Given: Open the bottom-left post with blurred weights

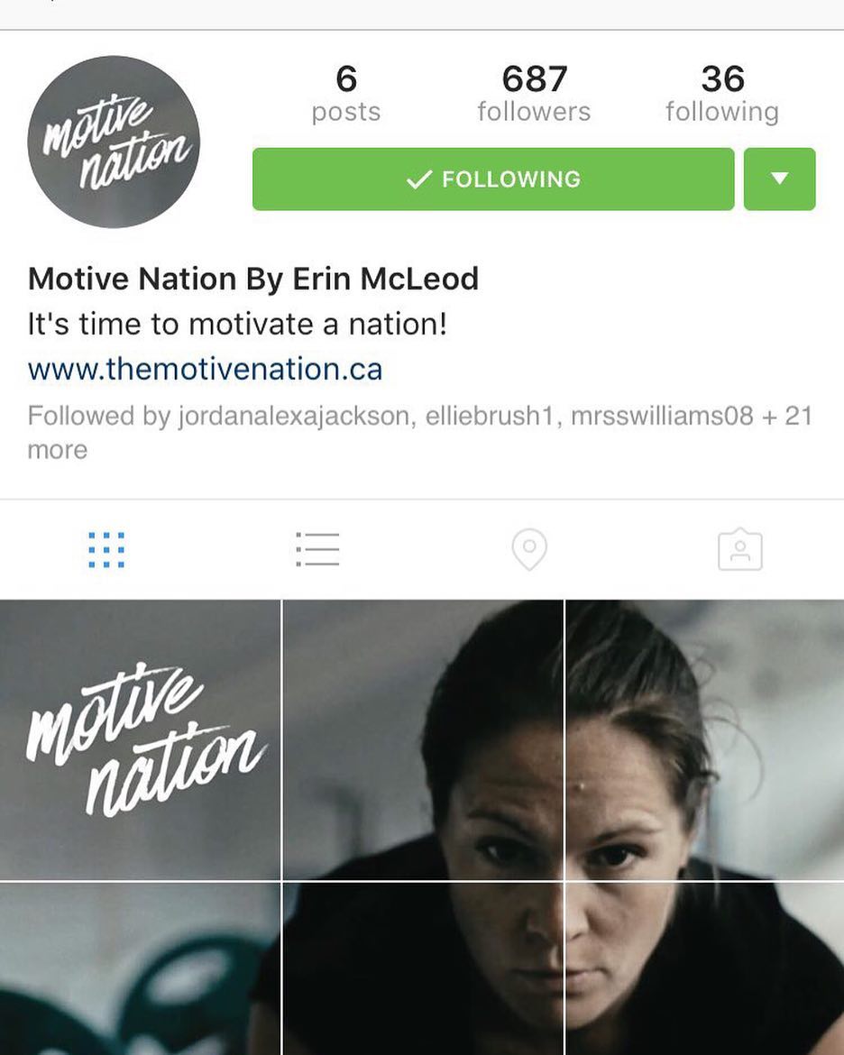Looking at the screenshot, I should pyautogui.click(x=140, y=968).
